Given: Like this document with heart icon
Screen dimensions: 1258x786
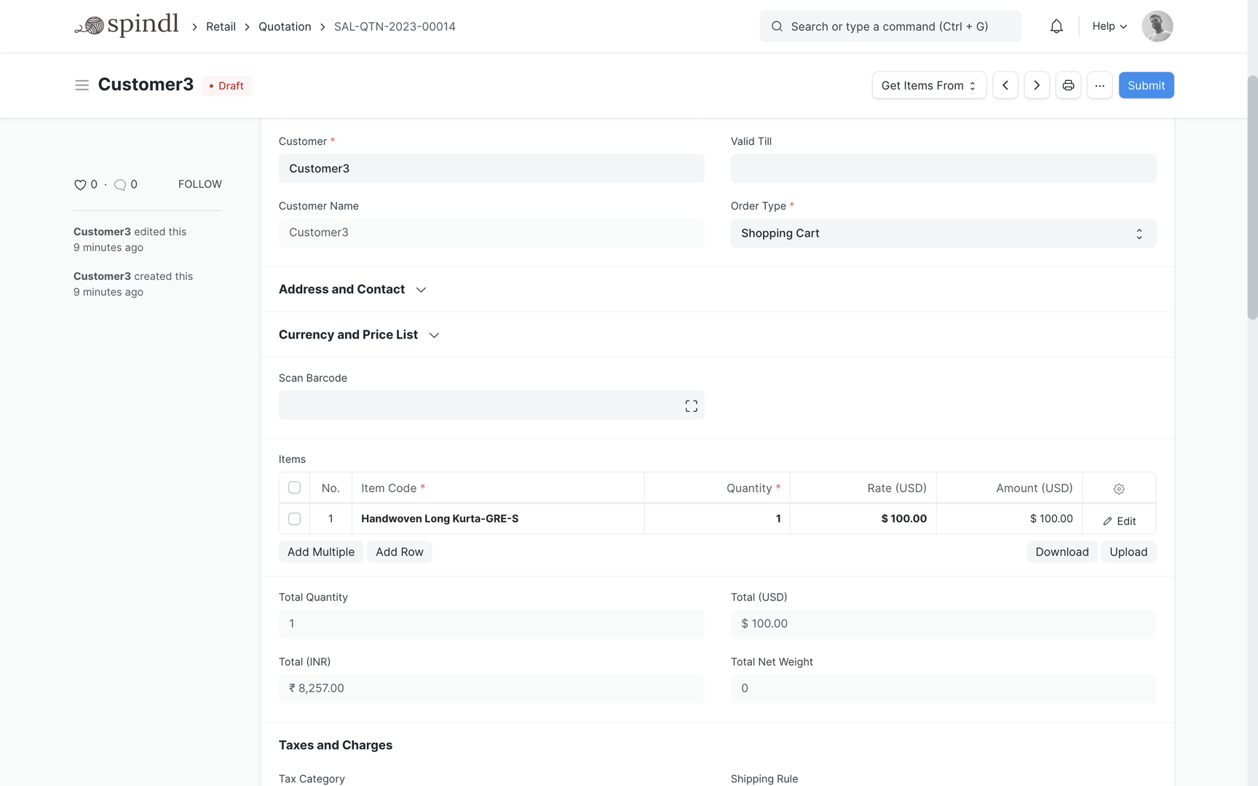Looking at the screenshot, I should click(80, 185).
